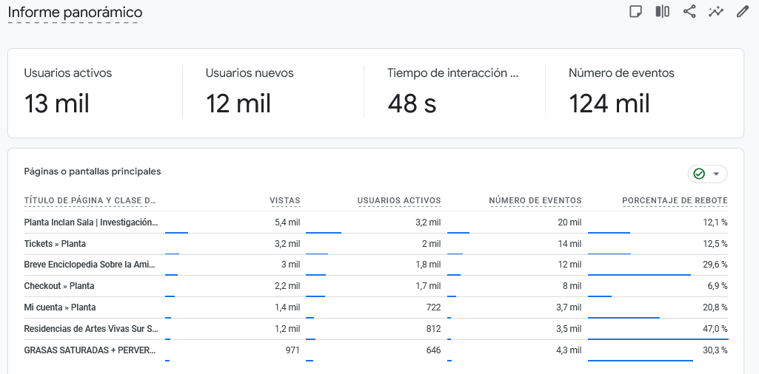Click the note/annotation icon in header
The width and height of the screenshot is (759, 374).
[635, 12]
